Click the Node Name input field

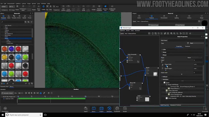coord(186,40)
